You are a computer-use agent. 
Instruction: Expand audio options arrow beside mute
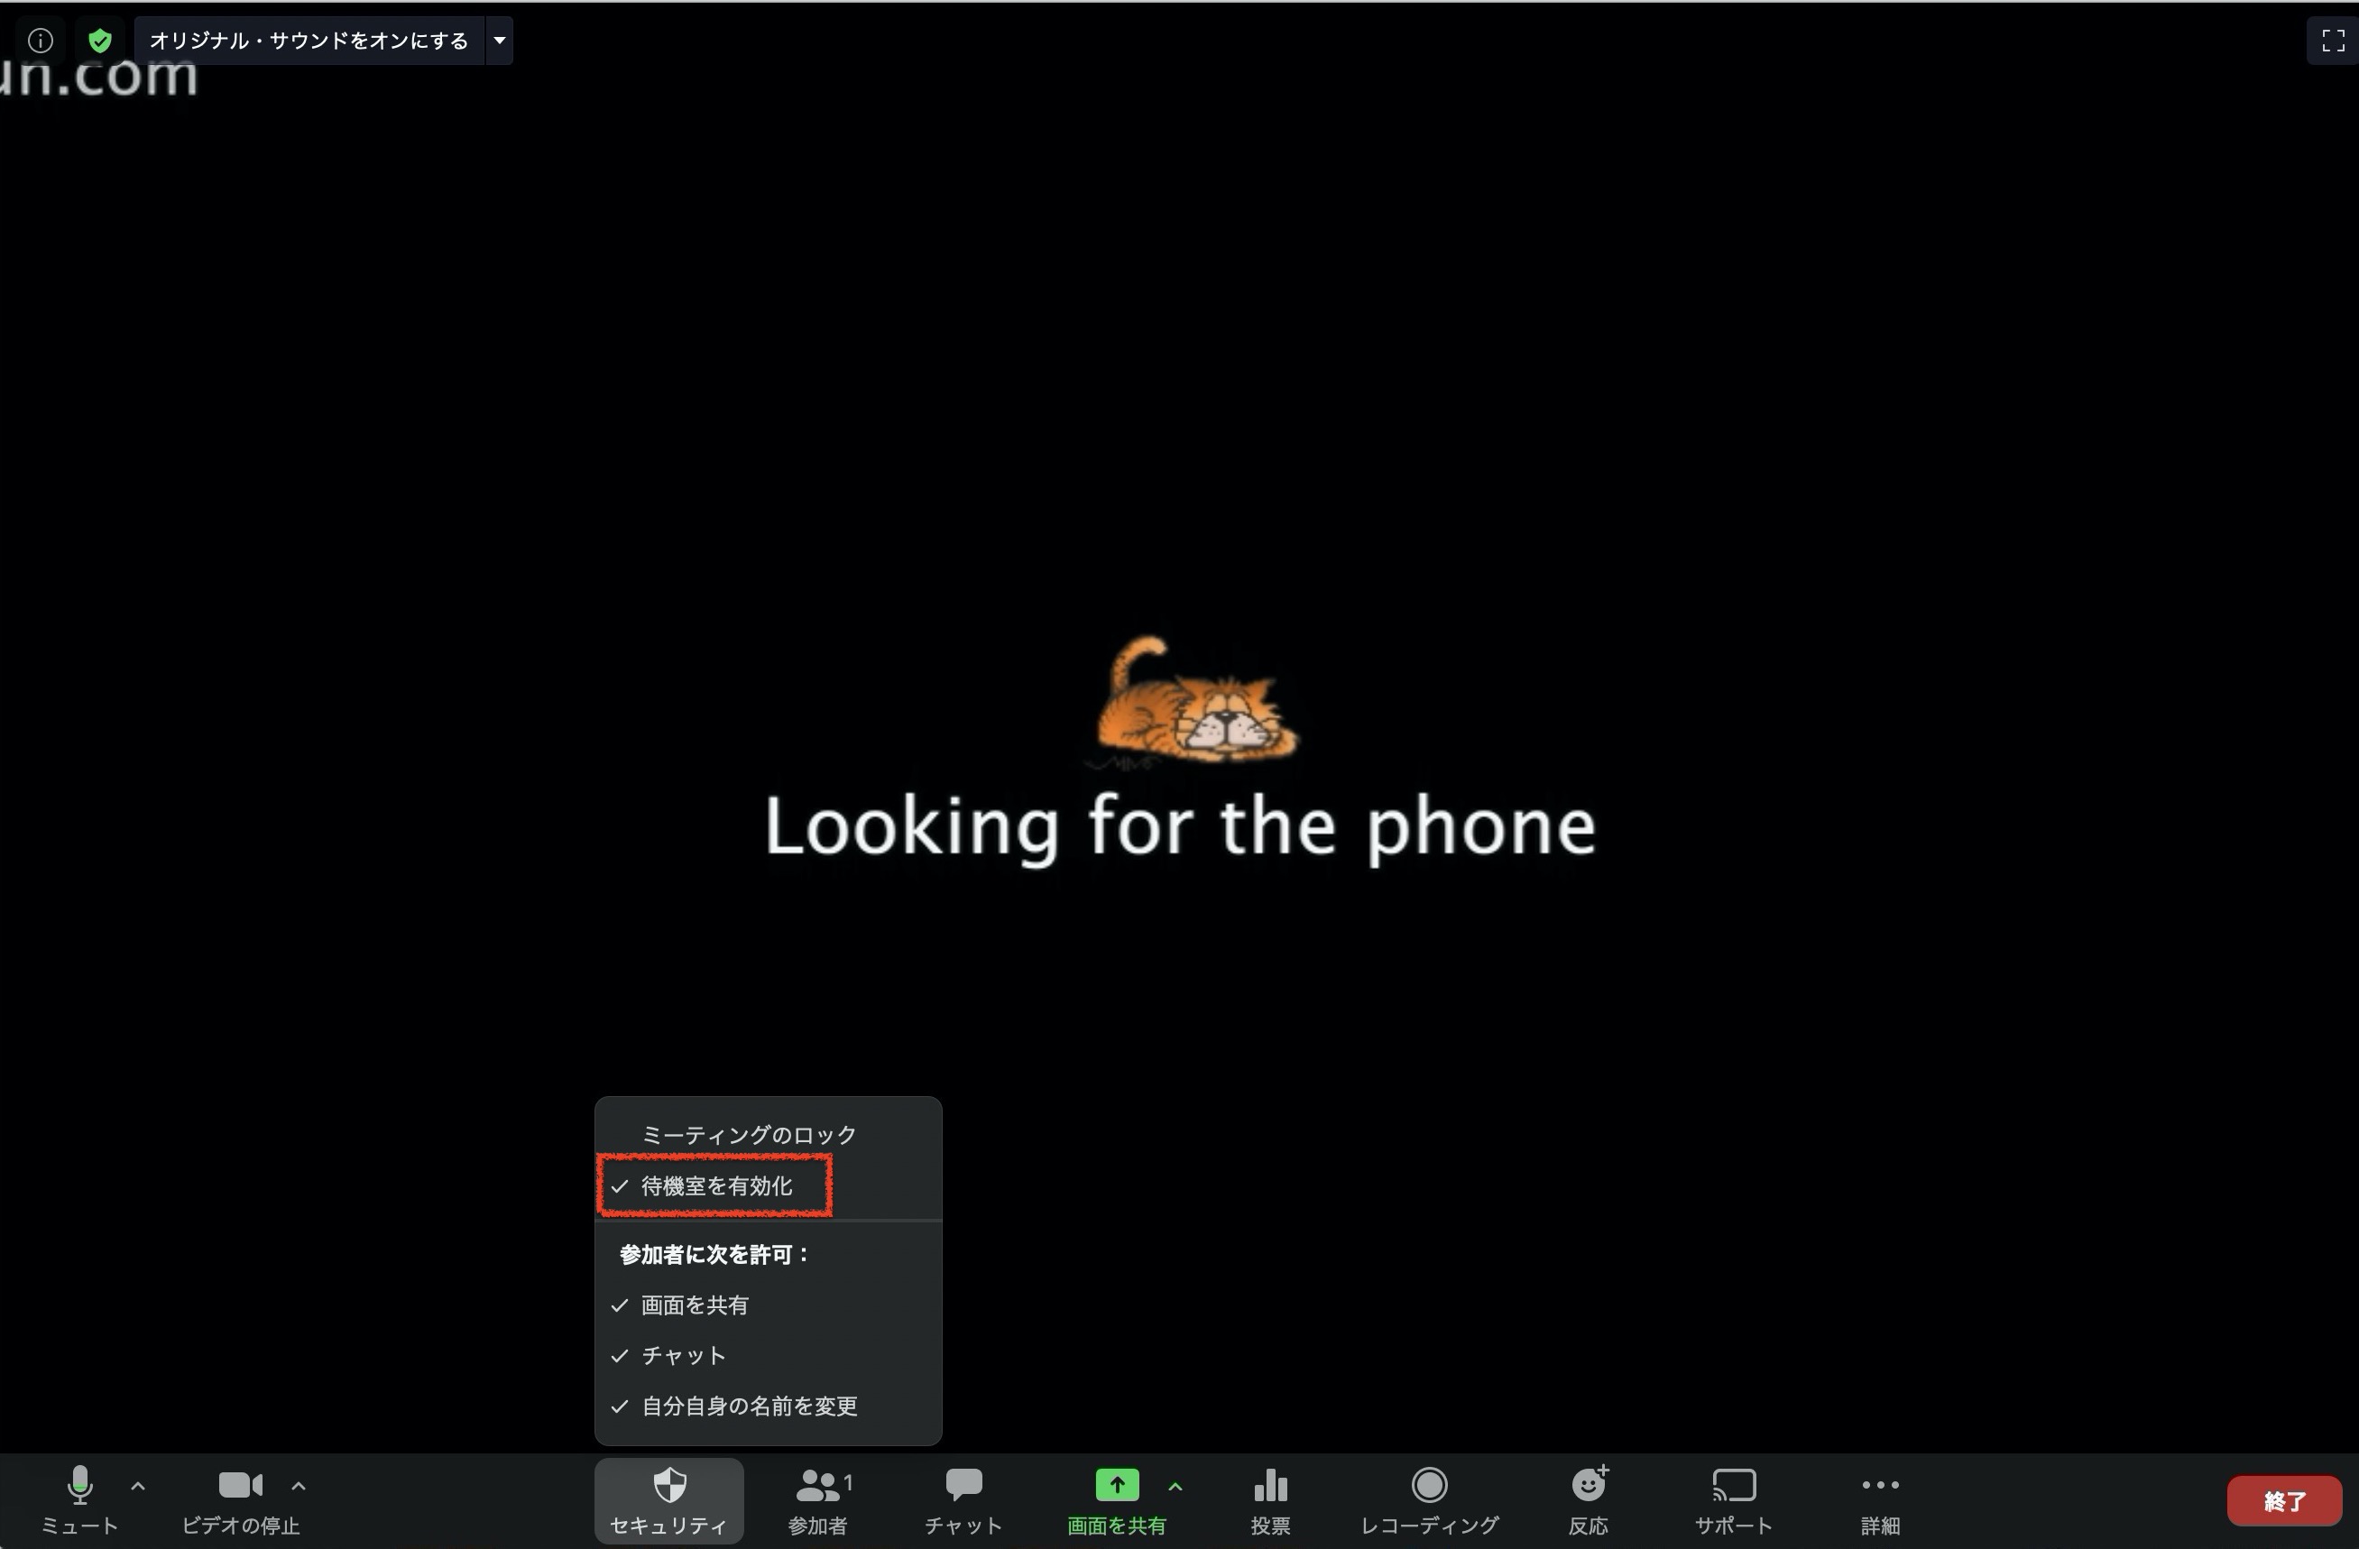(x=138, y=1486)
